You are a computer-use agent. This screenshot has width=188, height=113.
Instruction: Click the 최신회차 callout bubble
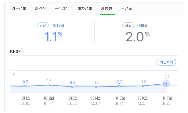click(166, 62)
